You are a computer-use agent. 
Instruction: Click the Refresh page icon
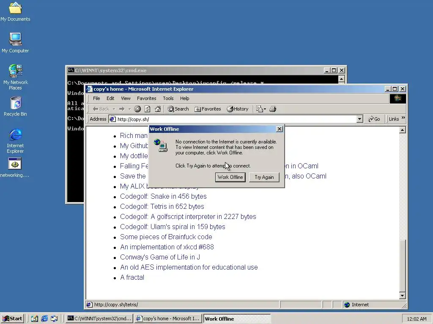pos(148,109)
